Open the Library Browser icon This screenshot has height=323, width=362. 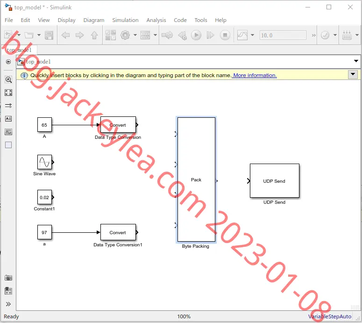pos(111,36)
